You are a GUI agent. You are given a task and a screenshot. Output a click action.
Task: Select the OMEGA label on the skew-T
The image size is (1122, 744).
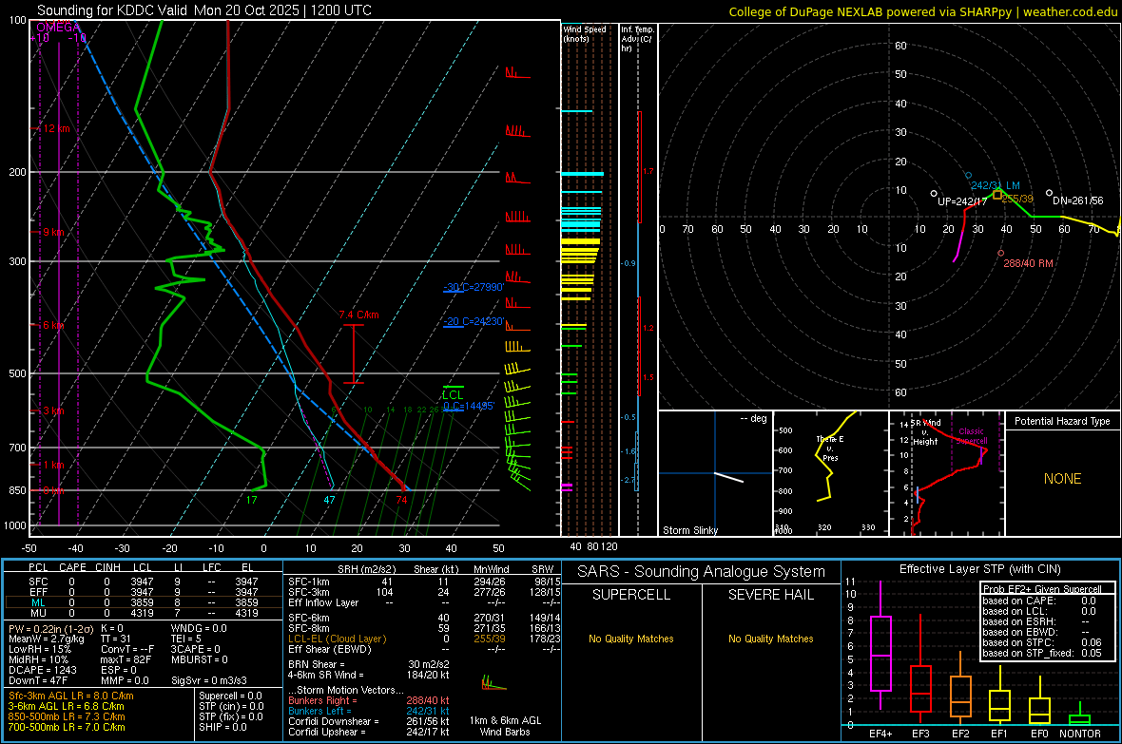click(x=58, y=28)
